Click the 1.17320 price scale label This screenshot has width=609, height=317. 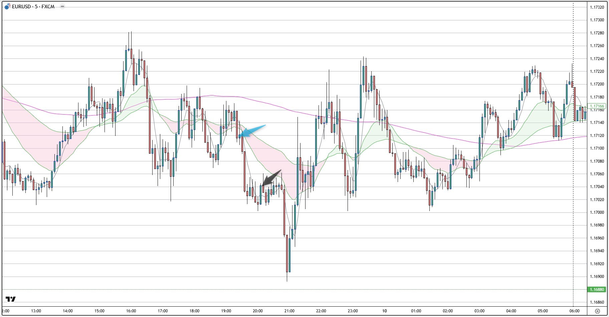tap(597, 7)
